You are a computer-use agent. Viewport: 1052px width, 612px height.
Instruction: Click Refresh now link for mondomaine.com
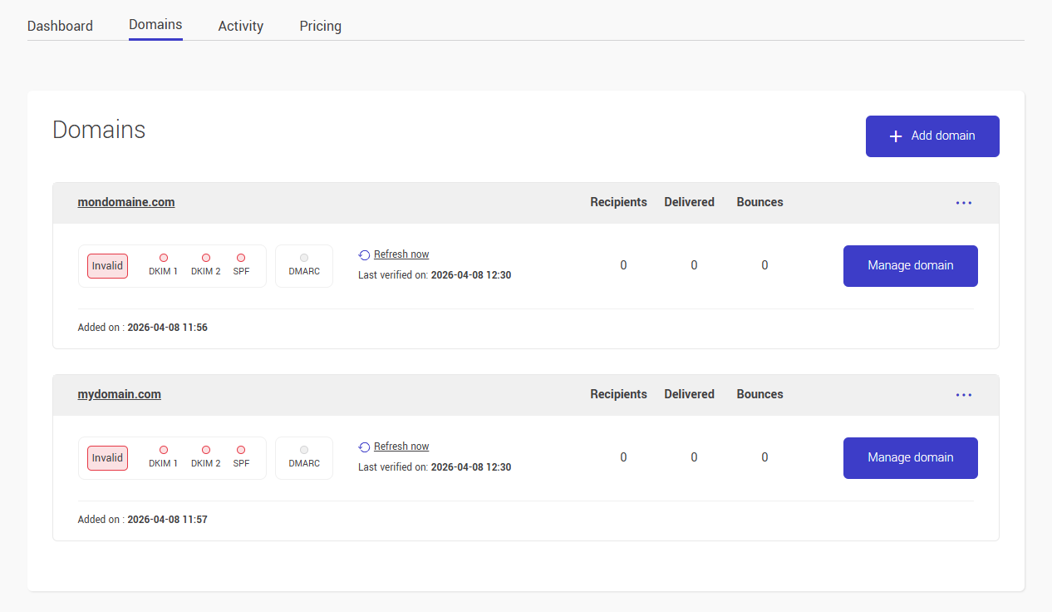(x=401, y=254)
